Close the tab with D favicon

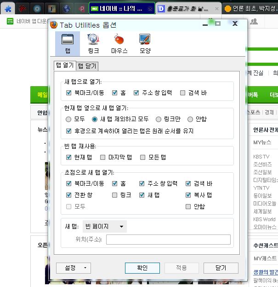[217, 9]
